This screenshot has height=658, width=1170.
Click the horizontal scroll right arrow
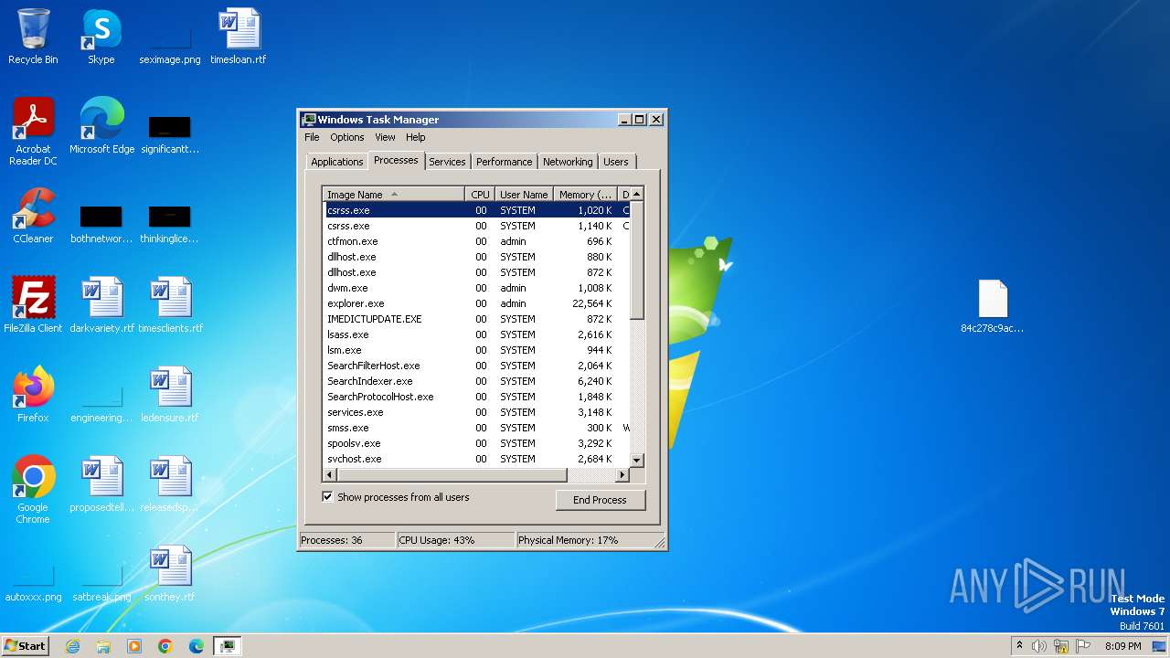pyautogui.click(x=622, y=474)
